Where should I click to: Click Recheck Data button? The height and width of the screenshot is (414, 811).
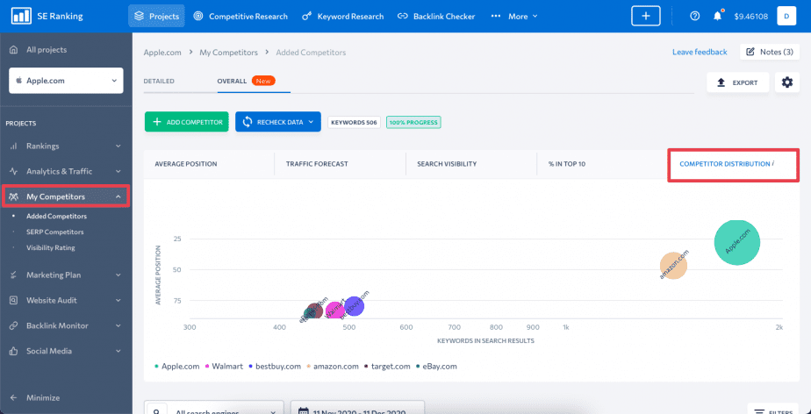point(277,122)
